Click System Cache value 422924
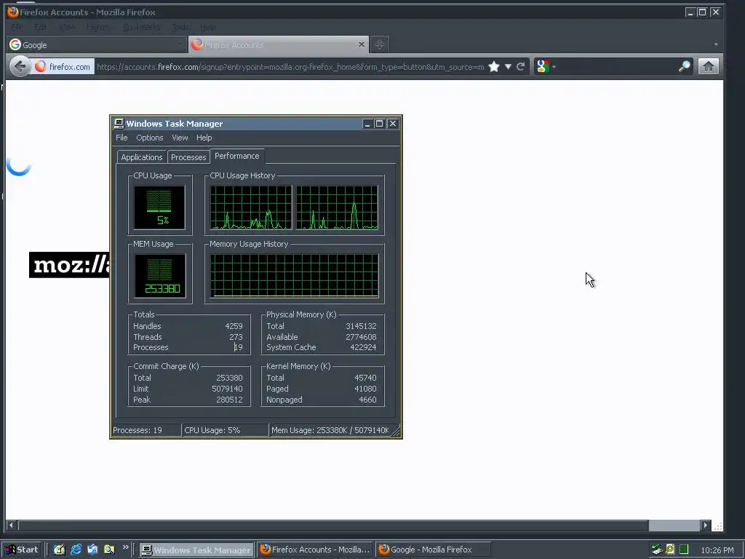The height and width of the screenshot is (559, 745). 364,347
